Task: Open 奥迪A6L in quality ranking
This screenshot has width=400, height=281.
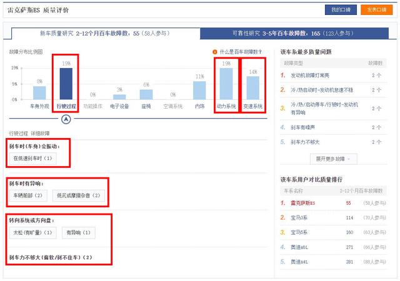Action: click(299, 247)
